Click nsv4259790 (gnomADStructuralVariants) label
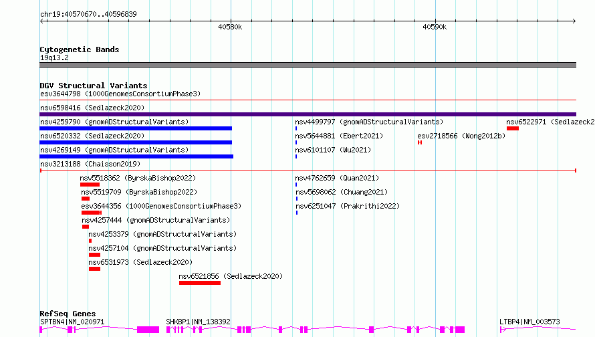The image size is (595, 337). pyautogui.click(x=114, y=122)
